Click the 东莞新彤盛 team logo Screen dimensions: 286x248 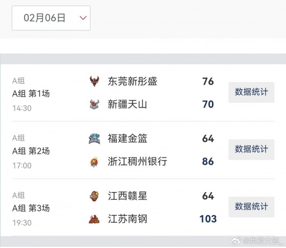(x=94, y=81)
